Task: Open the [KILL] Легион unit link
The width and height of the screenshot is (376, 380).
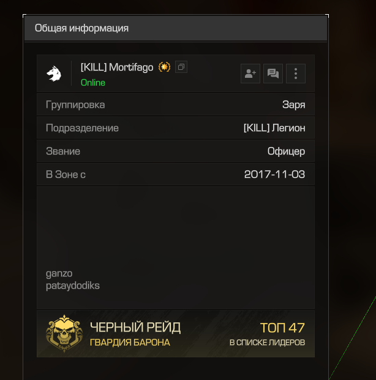Action: click(x=274, y=127)
